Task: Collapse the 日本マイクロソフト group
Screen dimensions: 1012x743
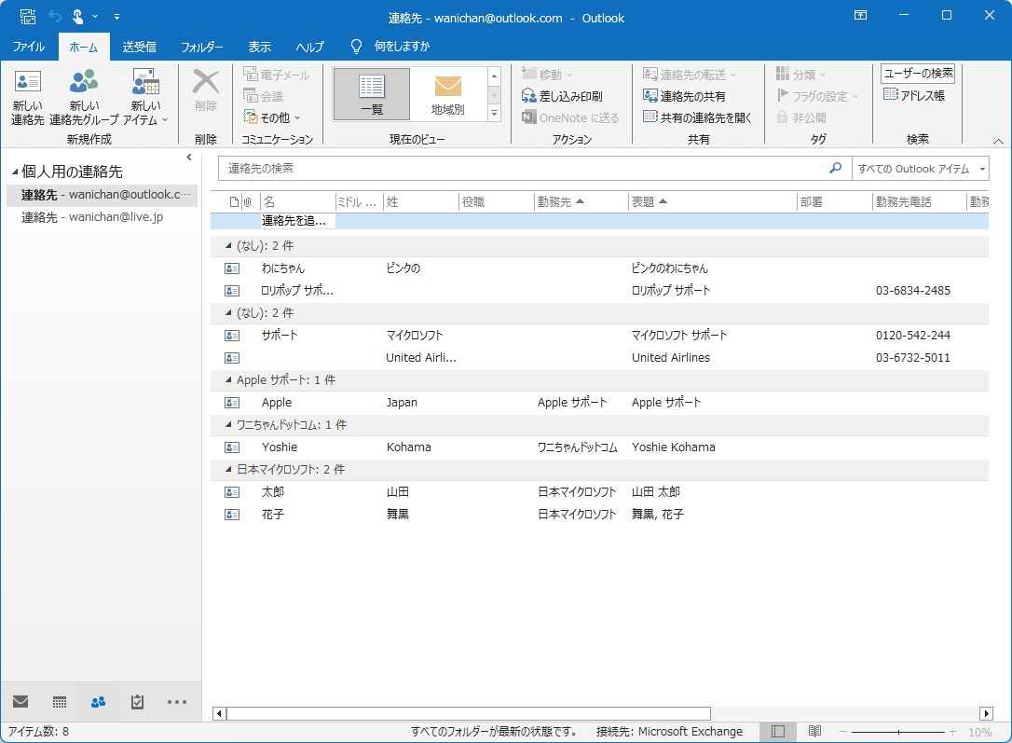Action: [228, 470]
